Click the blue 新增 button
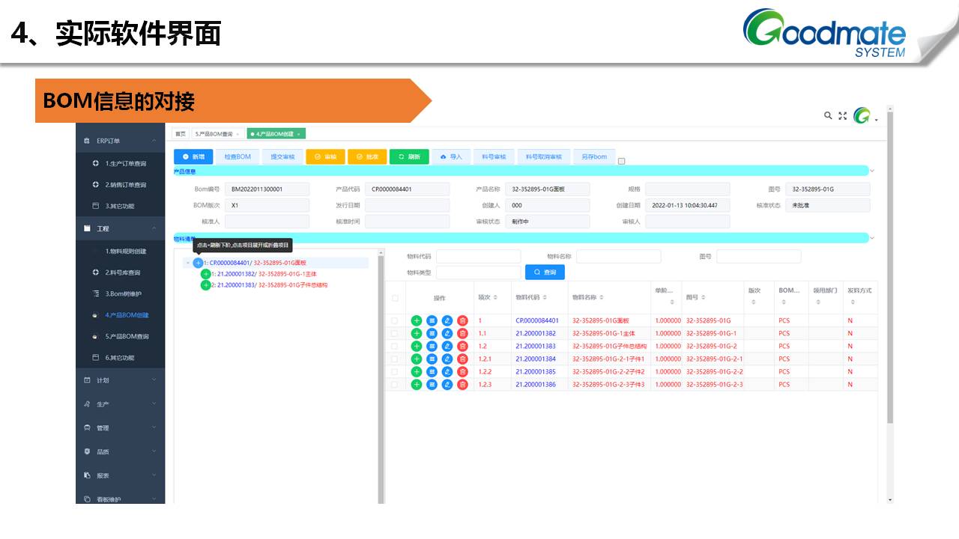959x539 pixels. tap(193, 156)
